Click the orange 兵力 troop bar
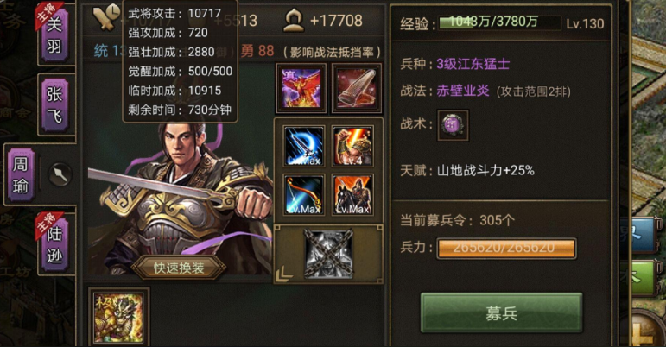The image size is (666, 347). [x=507, y=249]
